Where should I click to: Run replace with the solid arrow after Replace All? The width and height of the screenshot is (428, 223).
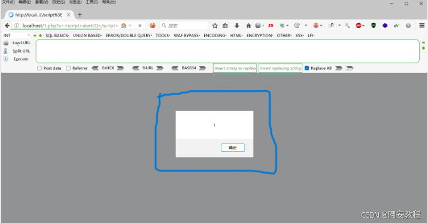339,68
